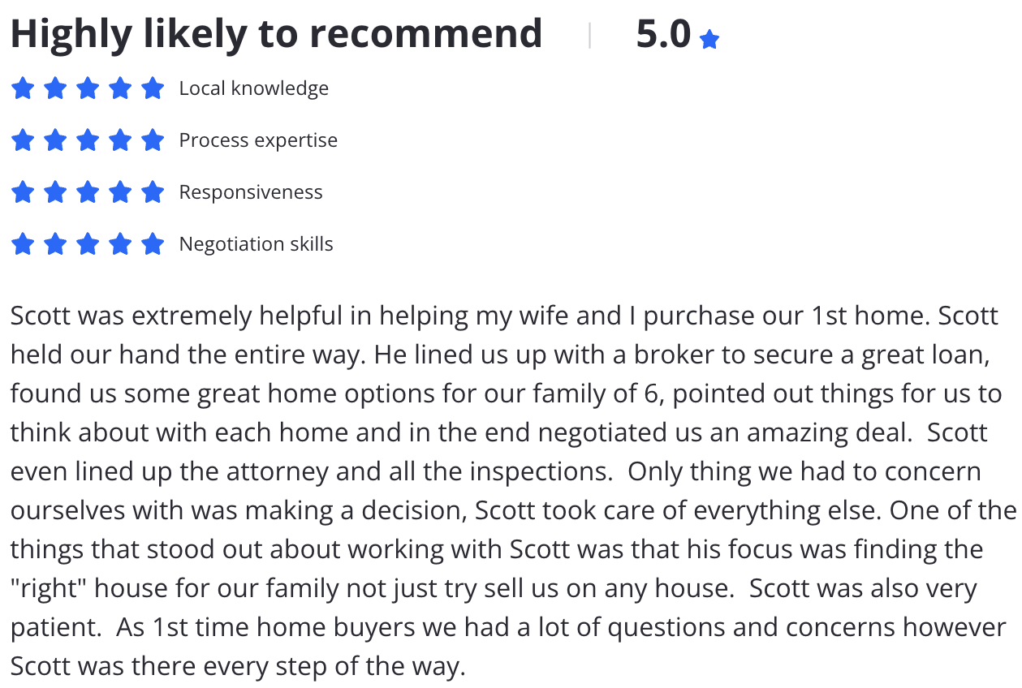The width and height of the screenshot is (1022, 688).
Task: Click the final line "Scott was there every step"
Action: coord(238,666)
